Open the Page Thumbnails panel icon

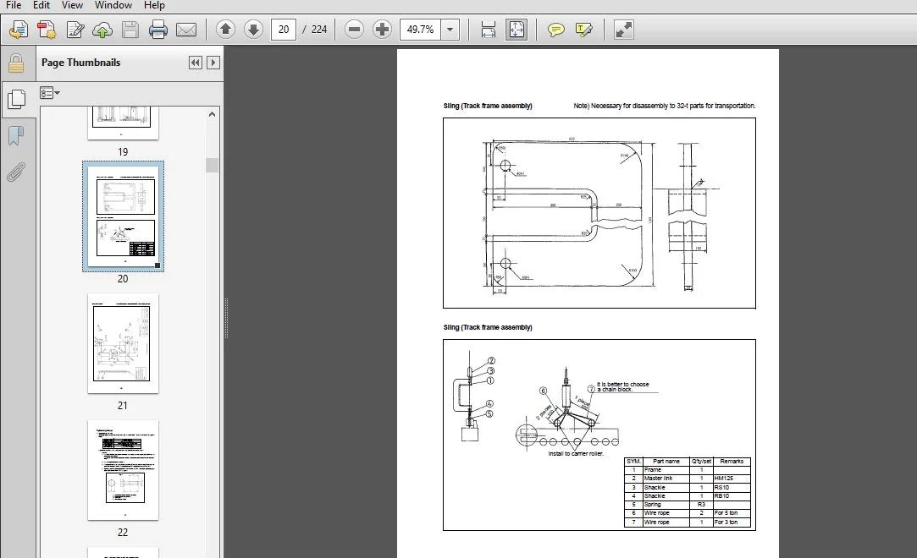point(16,99)
